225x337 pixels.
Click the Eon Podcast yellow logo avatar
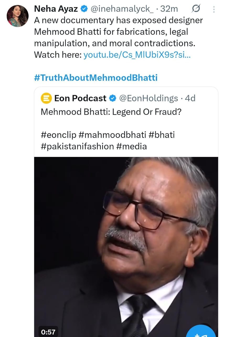[x=46, y=98]
